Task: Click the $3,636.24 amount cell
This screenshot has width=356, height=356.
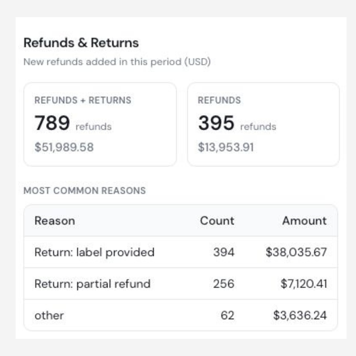Action: (300, 315)
